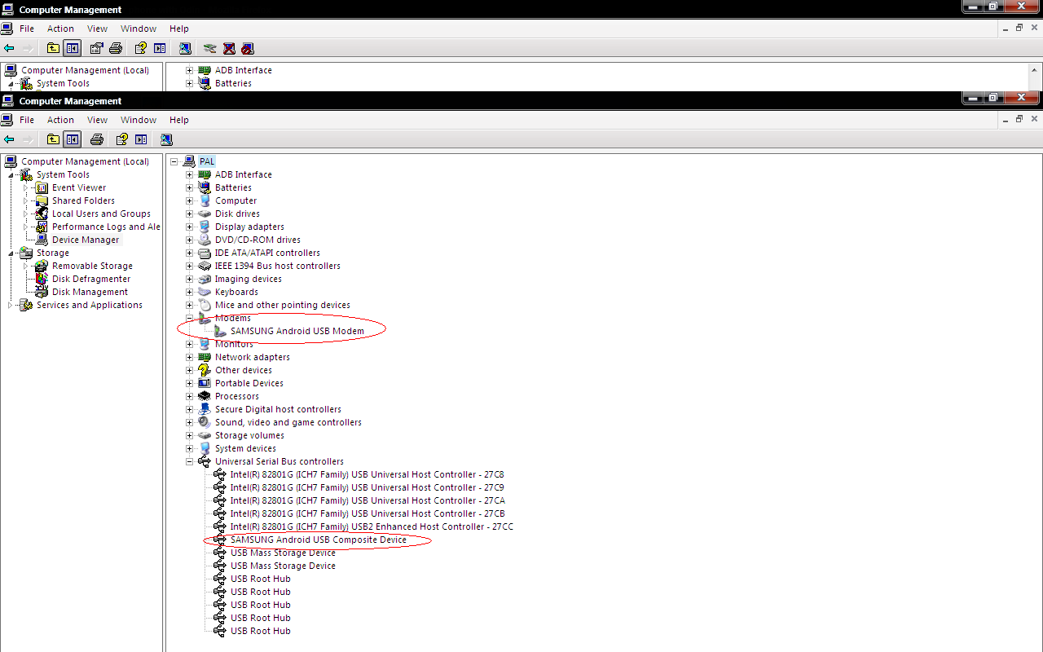Click the Up one level icon in front window

(53, 139)
